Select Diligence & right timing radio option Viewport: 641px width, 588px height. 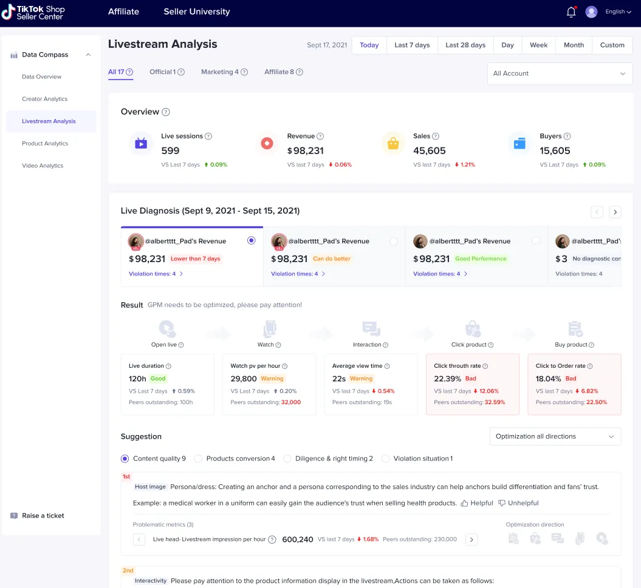pos(287,459)
